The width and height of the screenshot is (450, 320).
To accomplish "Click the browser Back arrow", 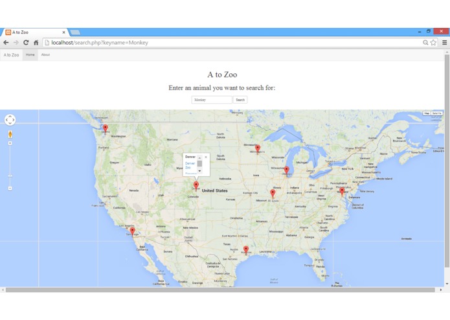I will (x=6, y=43).
